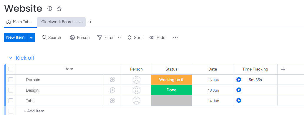Open the conversation bubble for the Domain item

click(x=112, y=80)
